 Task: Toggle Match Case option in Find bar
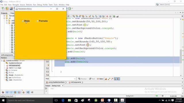(x=106, y=79)
